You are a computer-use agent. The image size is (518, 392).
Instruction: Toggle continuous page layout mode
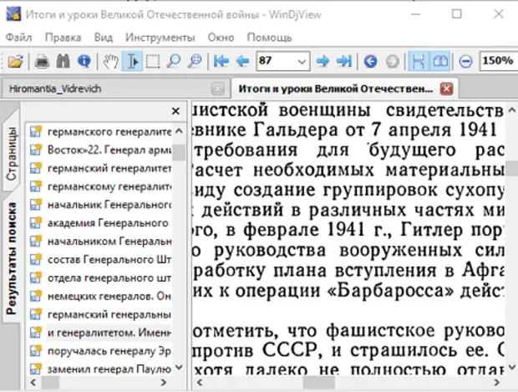[x=418, y=61]
